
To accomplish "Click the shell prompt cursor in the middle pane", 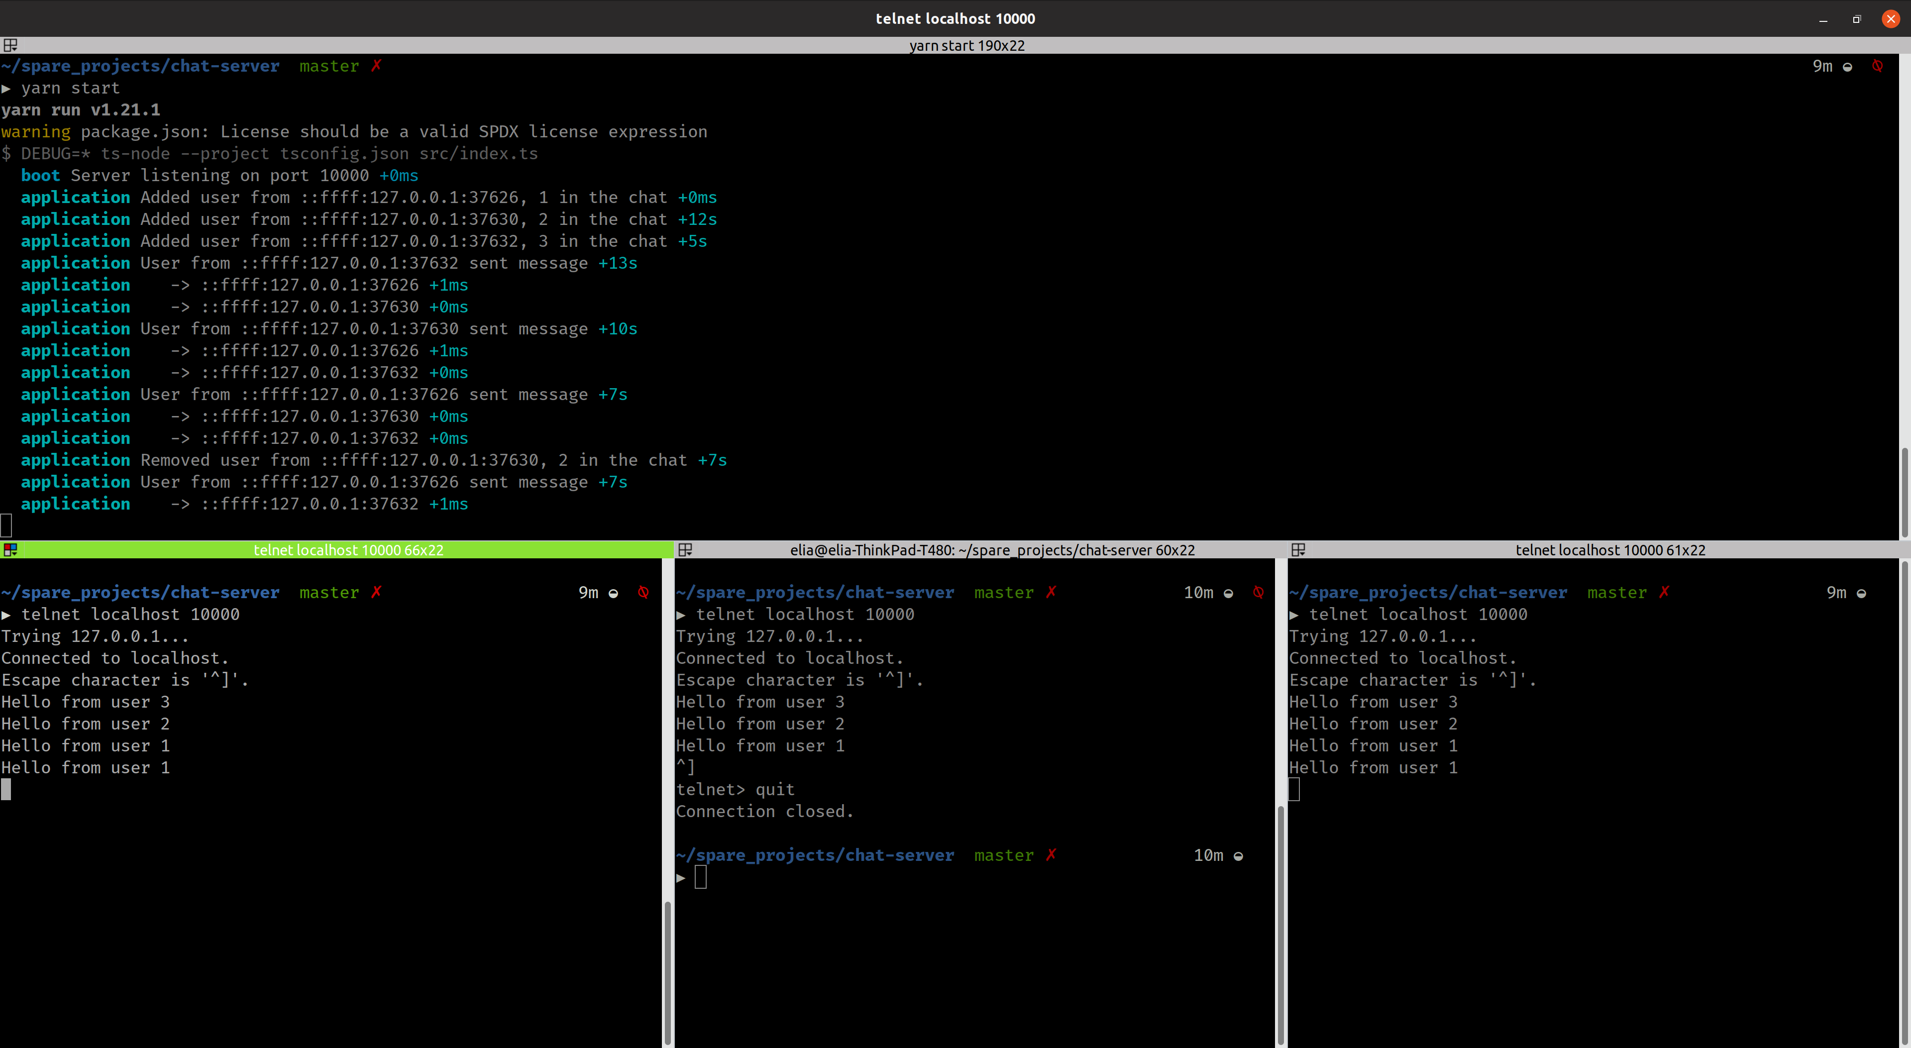I will (x=700, y=877).
